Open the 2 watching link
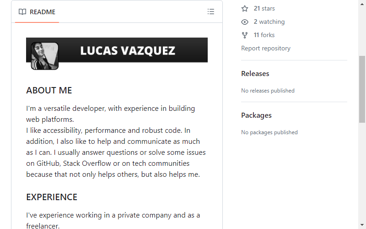 (x=269, y=22)
